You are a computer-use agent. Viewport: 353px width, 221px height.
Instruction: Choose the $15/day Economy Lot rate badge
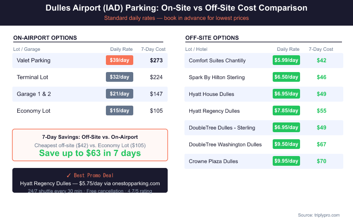[120, 110]
